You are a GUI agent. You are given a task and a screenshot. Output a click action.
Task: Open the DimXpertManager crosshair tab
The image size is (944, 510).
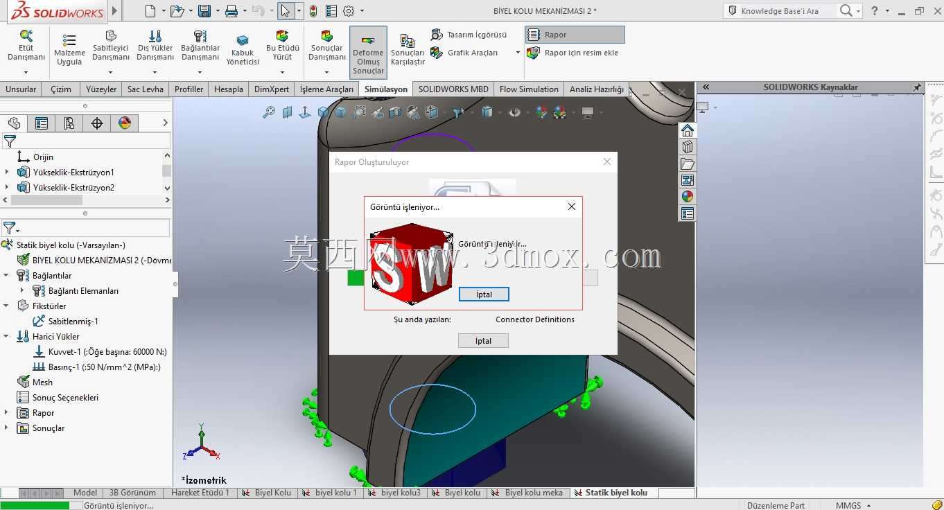[x=97, y=123]
